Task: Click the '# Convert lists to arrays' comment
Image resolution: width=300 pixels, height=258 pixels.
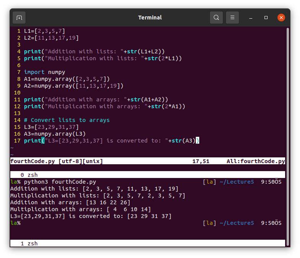Action: click(x=66, y=120)
